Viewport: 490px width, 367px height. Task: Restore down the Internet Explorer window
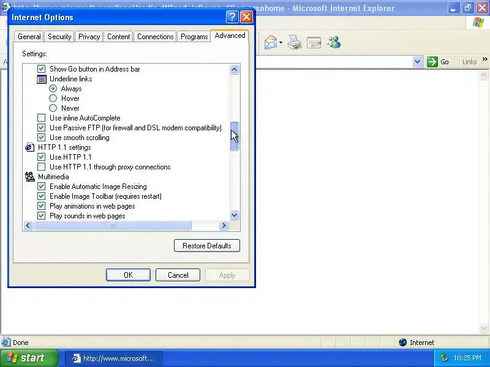[x=467, y=8]
